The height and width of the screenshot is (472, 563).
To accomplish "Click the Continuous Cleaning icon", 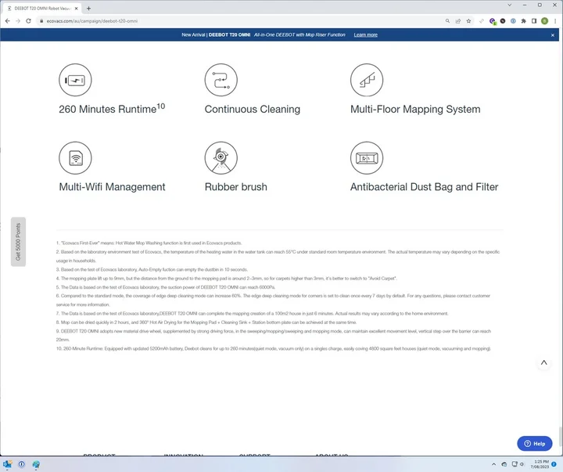I will coord(221,80).
